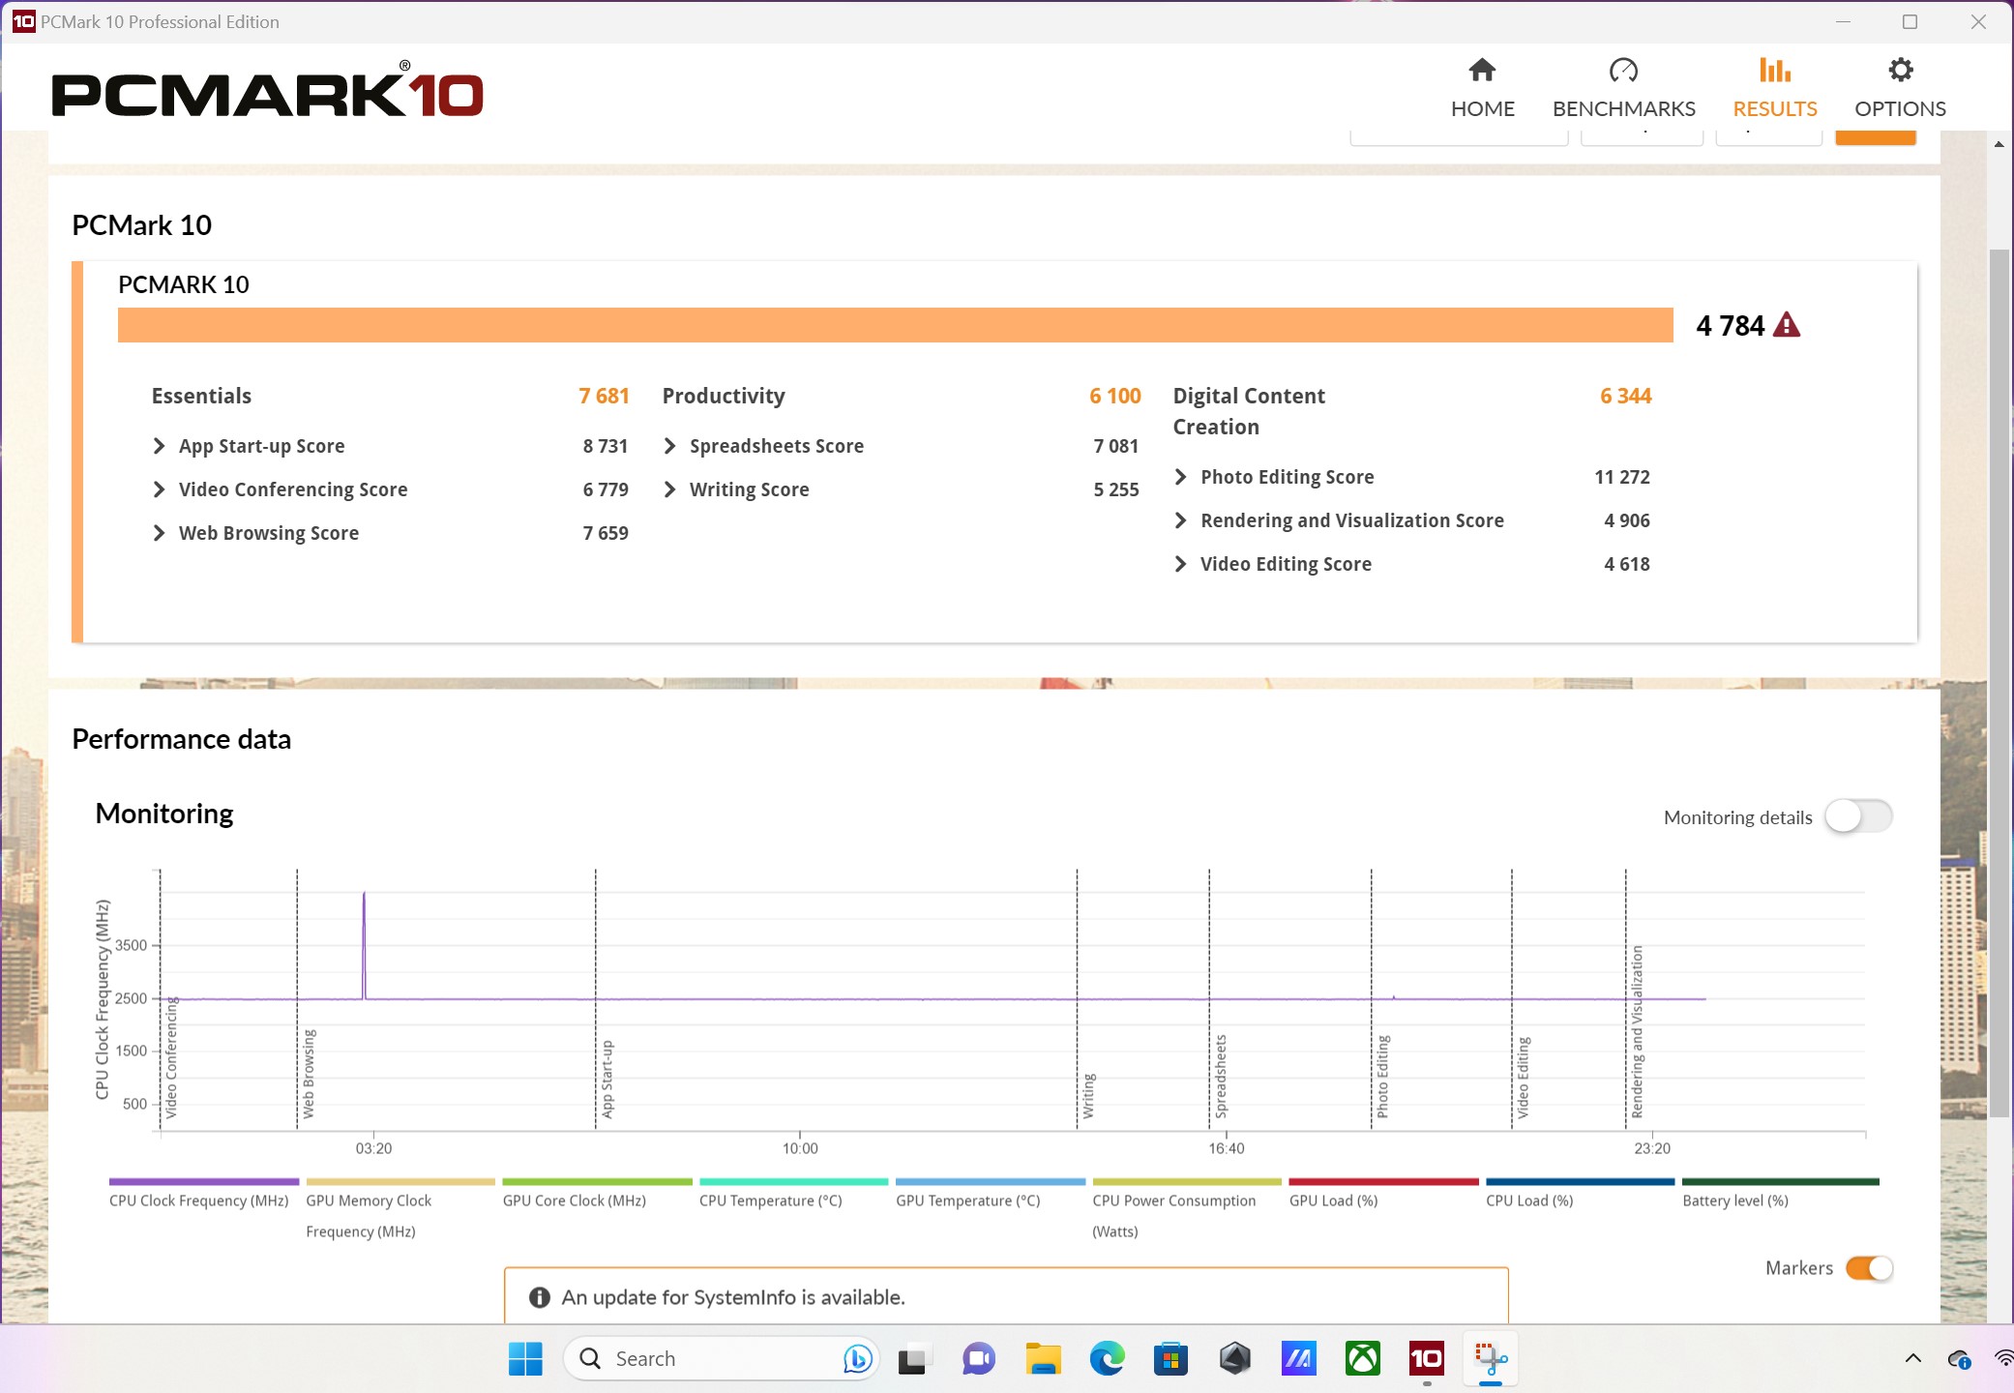Click the update for SystemInfo message

(x=732, y=1297)
